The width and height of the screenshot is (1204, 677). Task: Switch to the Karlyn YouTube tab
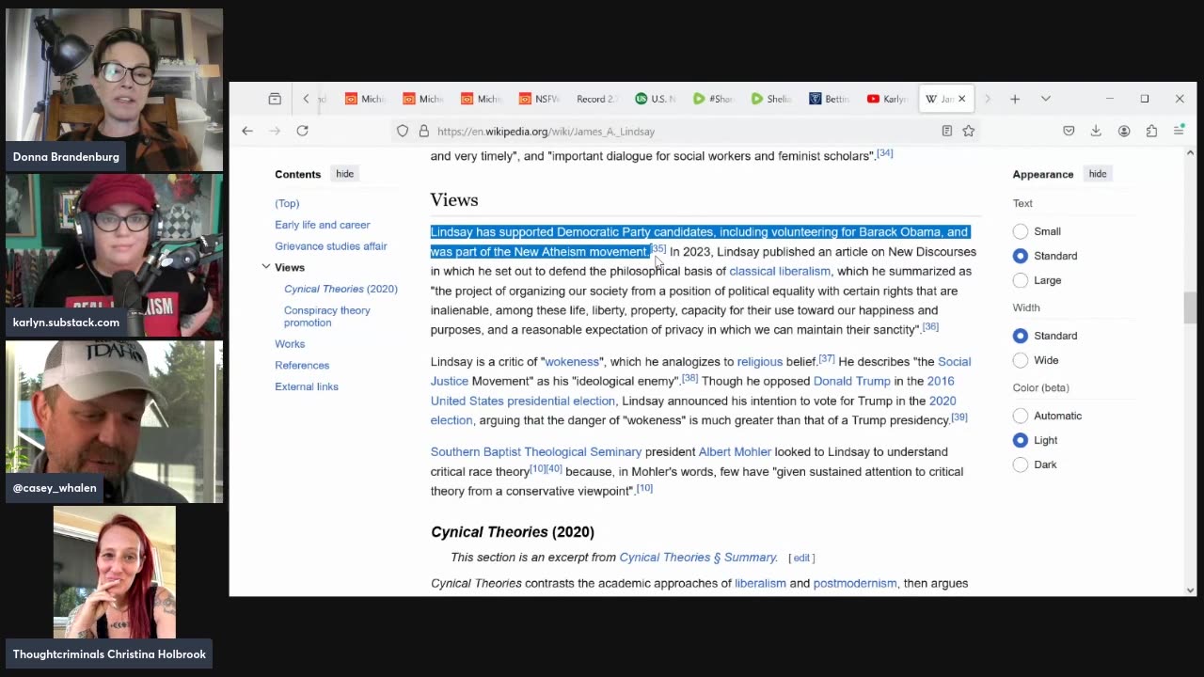pos(887,99)
